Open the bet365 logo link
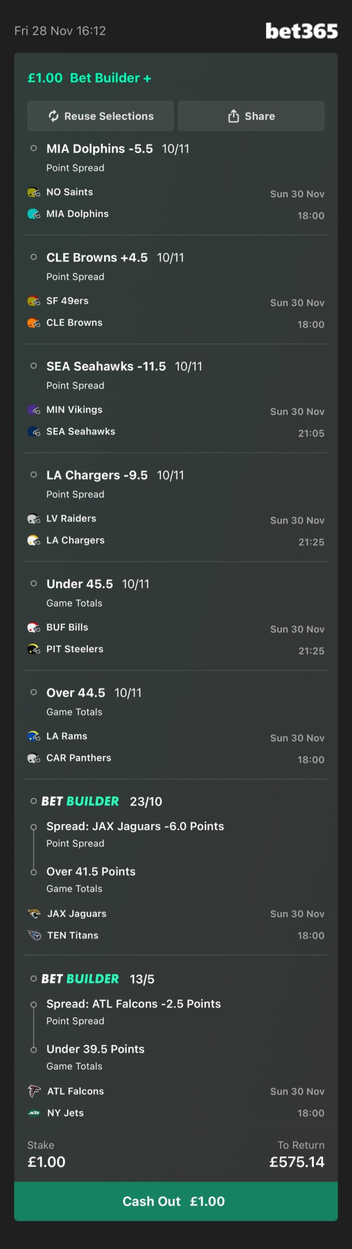 pos(301,31)
